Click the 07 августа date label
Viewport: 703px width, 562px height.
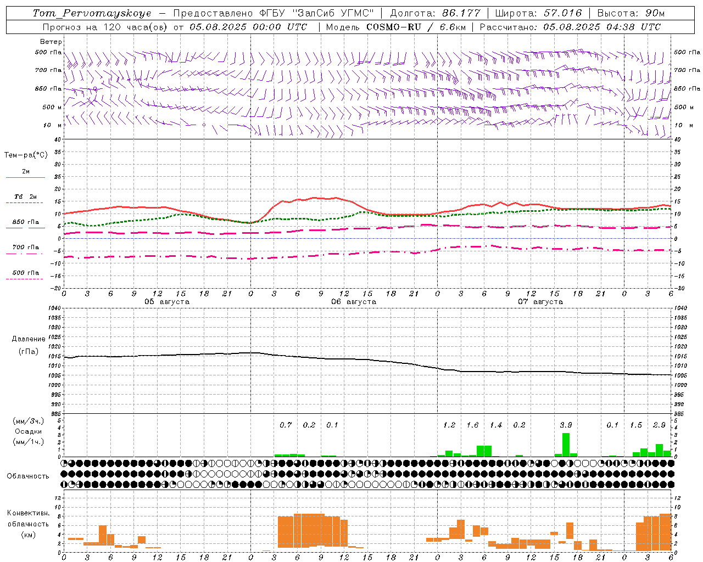(x=540, y=302)
